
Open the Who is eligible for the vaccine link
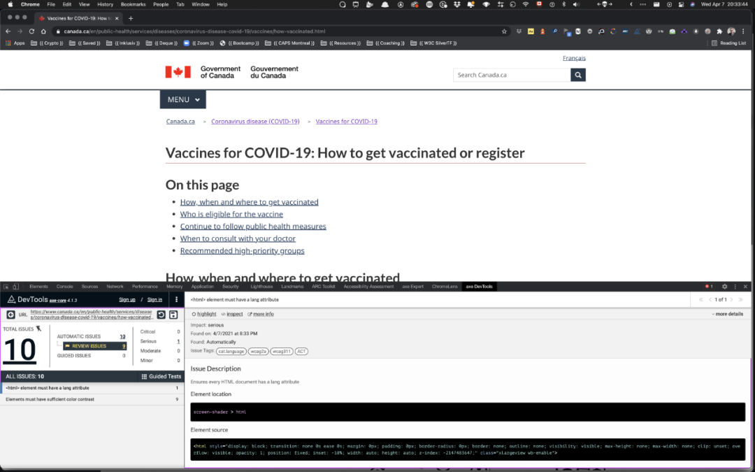(x=231, y=215)
